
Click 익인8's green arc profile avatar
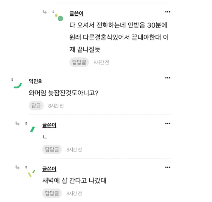tap(18, 85)
